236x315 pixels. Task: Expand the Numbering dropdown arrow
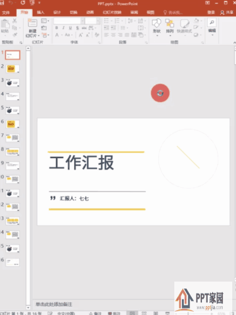click(x=122, y=21)
